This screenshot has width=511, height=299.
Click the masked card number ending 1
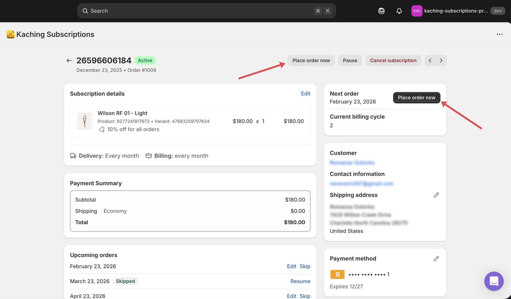point(369,275)
